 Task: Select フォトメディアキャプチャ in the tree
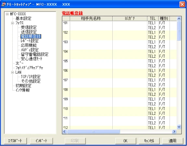29,68
